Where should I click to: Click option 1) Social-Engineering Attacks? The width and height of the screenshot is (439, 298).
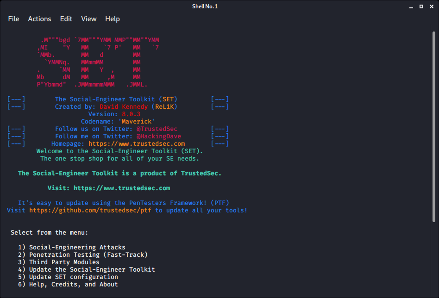(72, 248)
